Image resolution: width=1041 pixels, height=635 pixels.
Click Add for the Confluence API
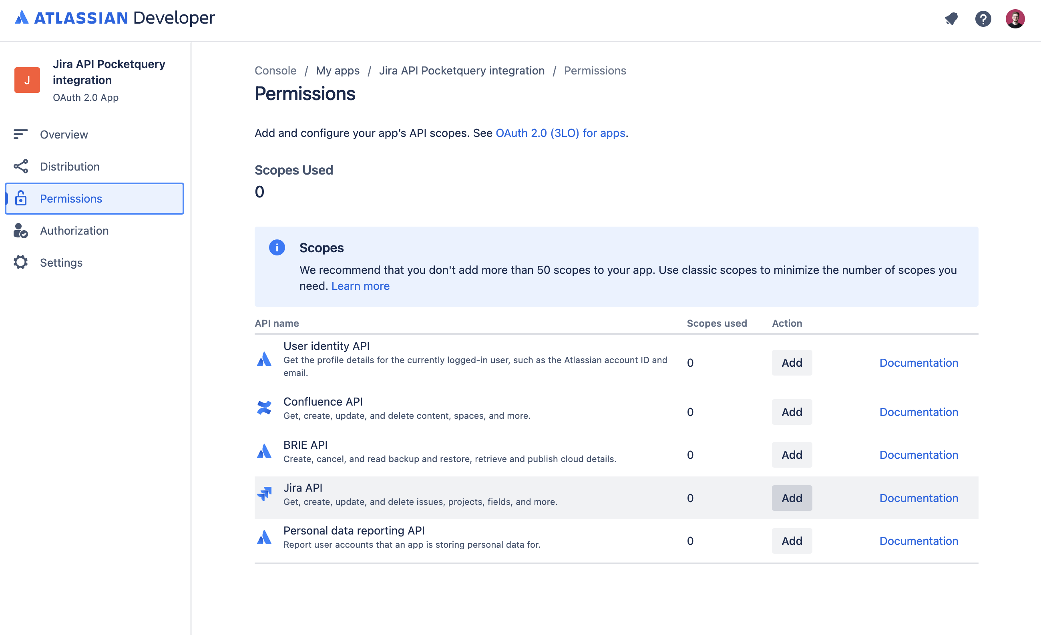(x=791, y=411)
